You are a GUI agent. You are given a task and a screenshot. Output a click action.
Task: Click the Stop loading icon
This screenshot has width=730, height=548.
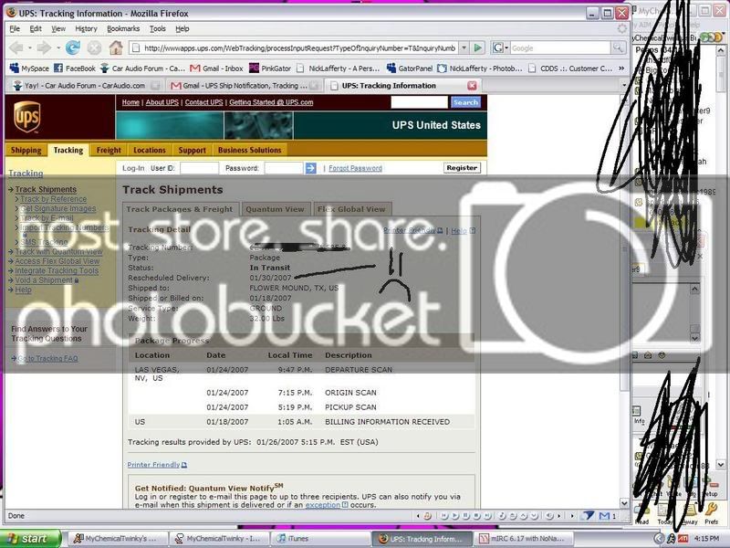click(x=95, y=47)
